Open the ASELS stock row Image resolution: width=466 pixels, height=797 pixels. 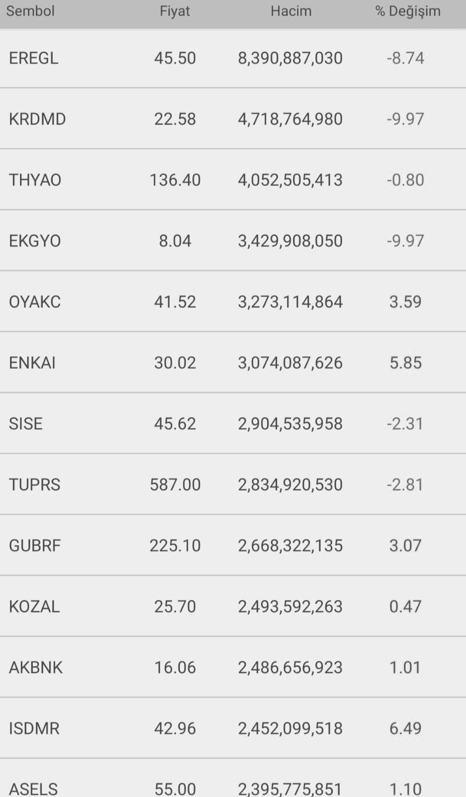click(x=233, y=778)
